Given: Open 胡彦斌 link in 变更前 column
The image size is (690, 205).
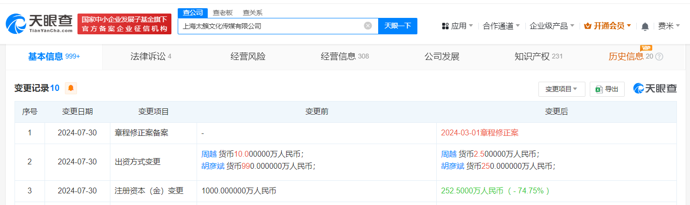Looking at the screenshot, I should click(x=213, y=166).
